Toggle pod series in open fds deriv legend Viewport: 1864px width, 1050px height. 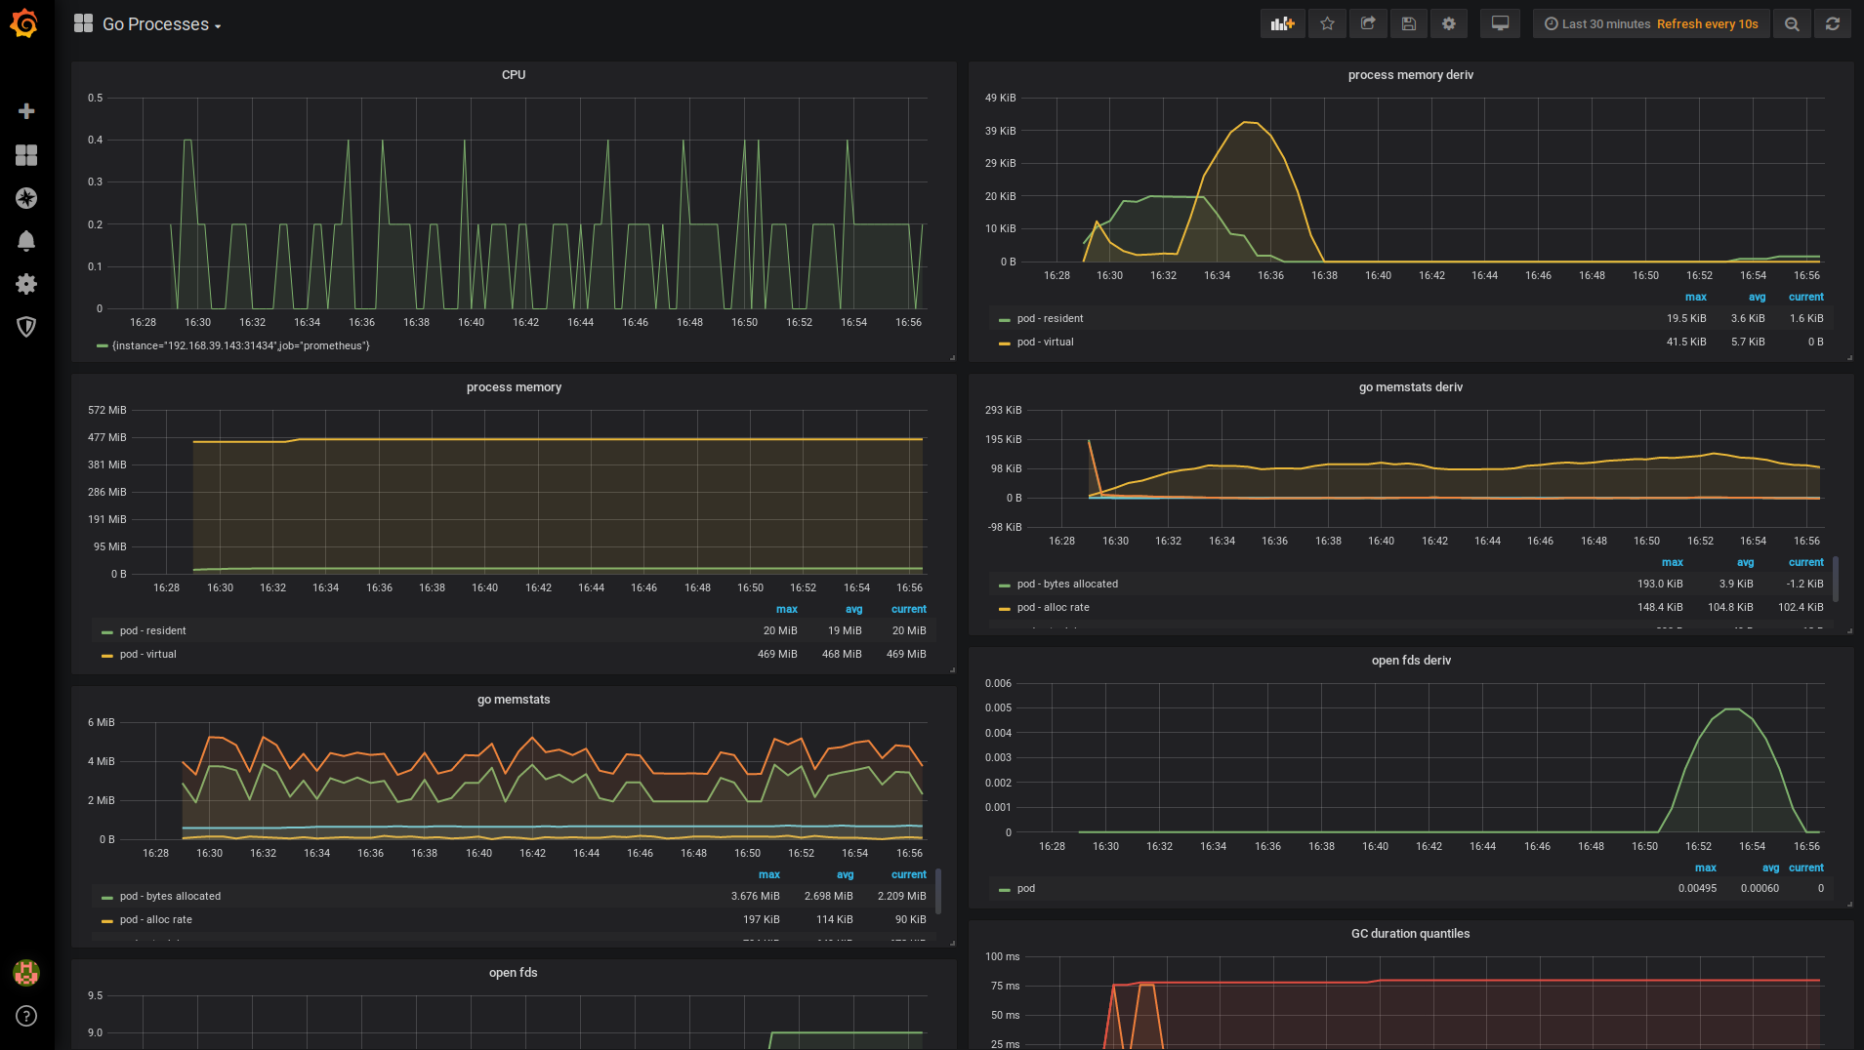(x=1025, y=888)
